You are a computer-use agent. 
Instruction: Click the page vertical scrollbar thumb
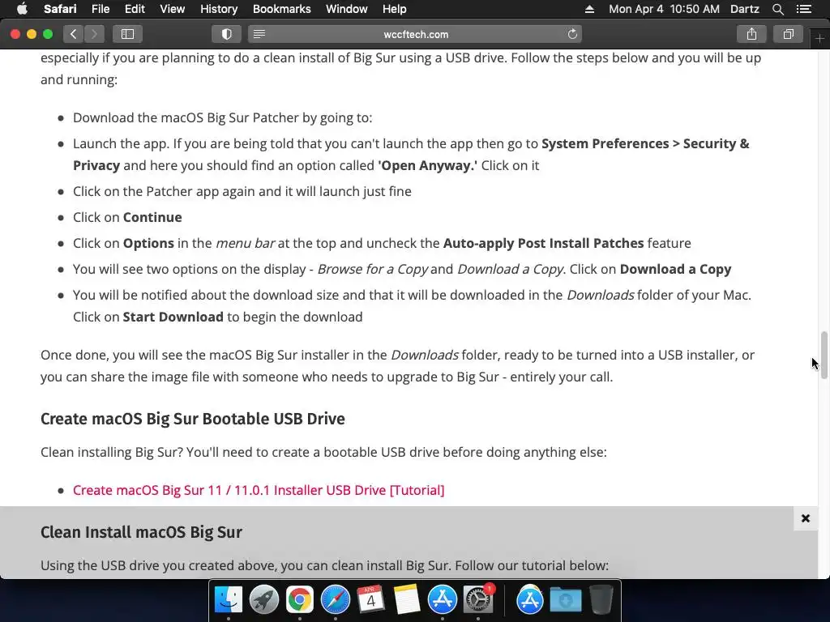click(824, 355)
